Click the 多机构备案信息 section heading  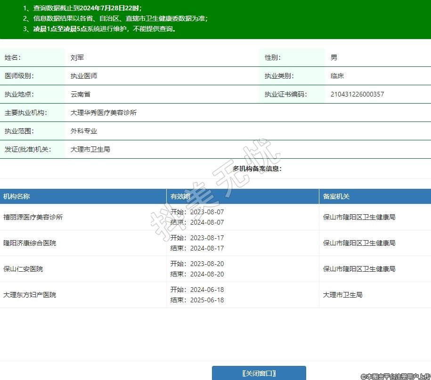pos(257,169)
